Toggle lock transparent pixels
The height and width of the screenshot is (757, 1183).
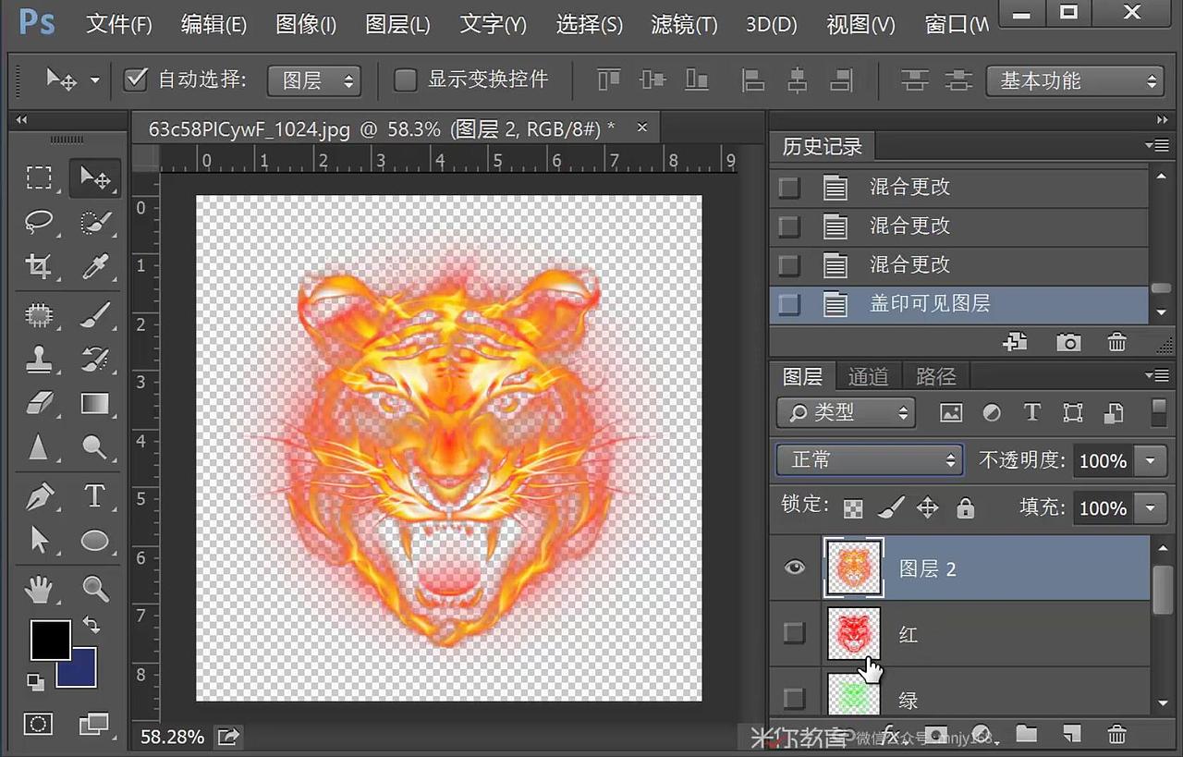tap(854, 508)
